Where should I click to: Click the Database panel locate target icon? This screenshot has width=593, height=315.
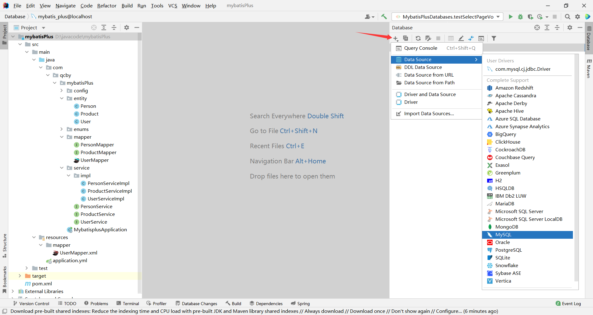point(537,27)
